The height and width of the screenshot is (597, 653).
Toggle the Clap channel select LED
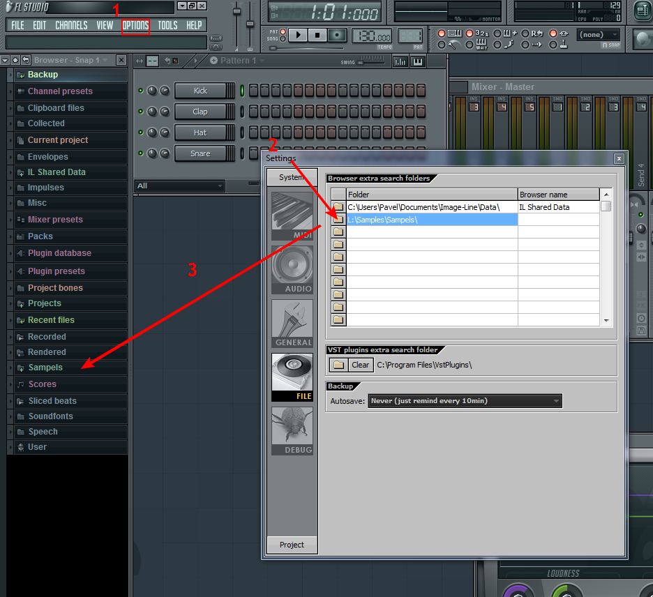pyautogui.click(x=242, y=111)
